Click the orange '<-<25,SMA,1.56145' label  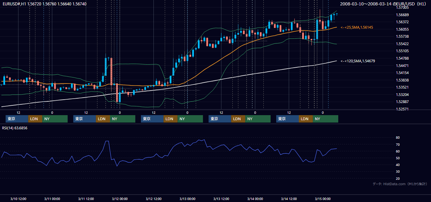[357, 27]
